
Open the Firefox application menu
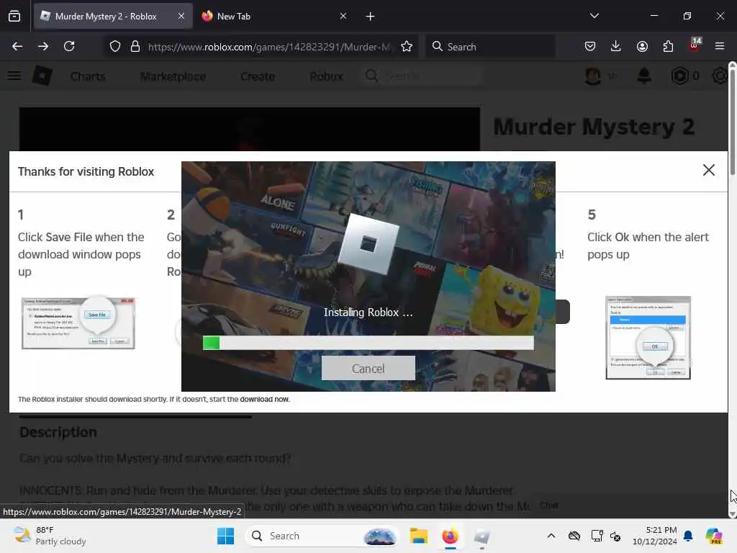click(720, 46)
